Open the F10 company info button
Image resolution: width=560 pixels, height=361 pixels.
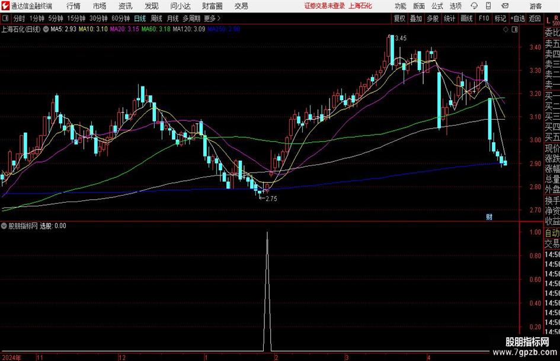[x=484, y=18]
